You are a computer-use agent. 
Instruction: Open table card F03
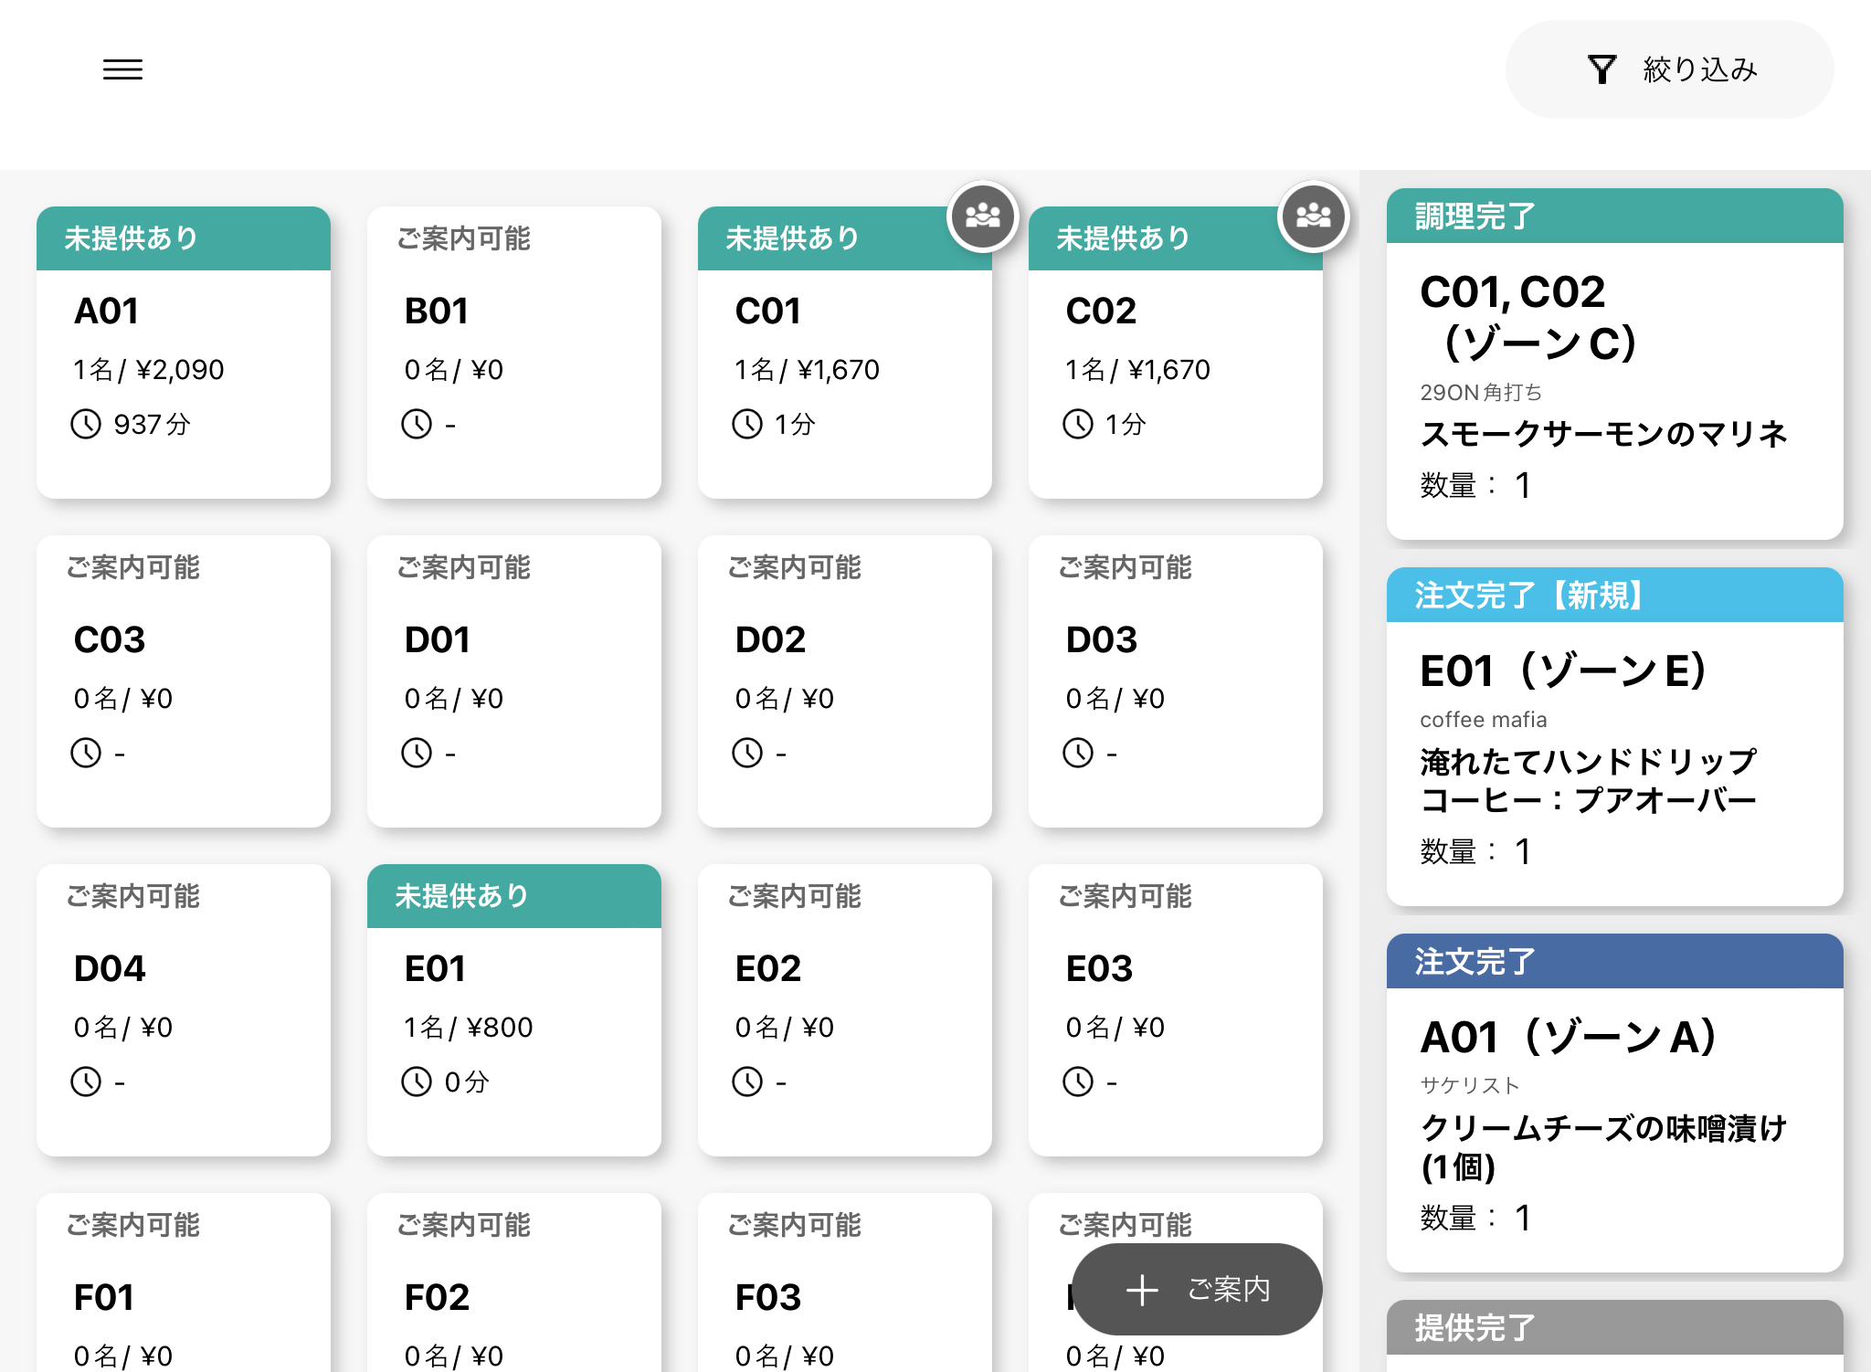click(x=845, y=1282)
